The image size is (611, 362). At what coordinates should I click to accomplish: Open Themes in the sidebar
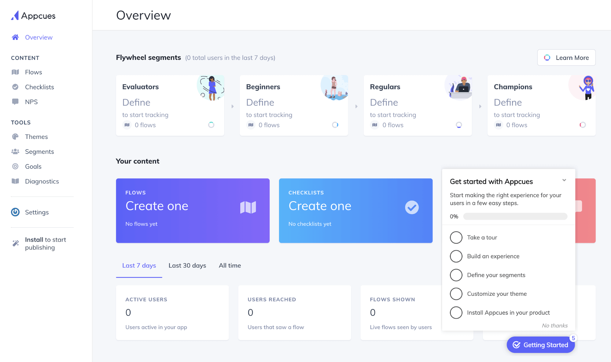(36, 136)
